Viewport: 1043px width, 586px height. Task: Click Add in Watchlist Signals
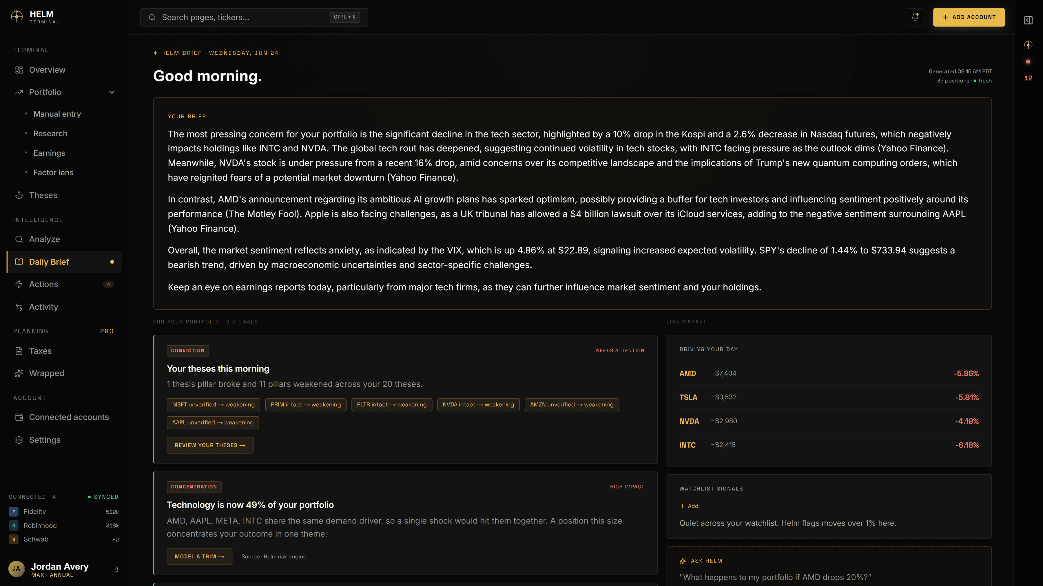point(689,506)
